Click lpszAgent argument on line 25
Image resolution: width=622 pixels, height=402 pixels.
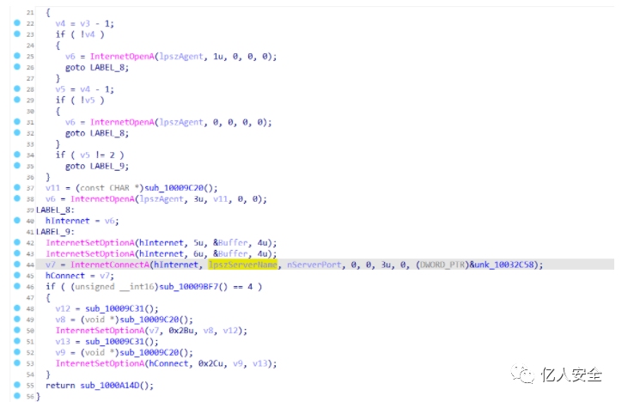pyautogui.click(x=181, y=57)
